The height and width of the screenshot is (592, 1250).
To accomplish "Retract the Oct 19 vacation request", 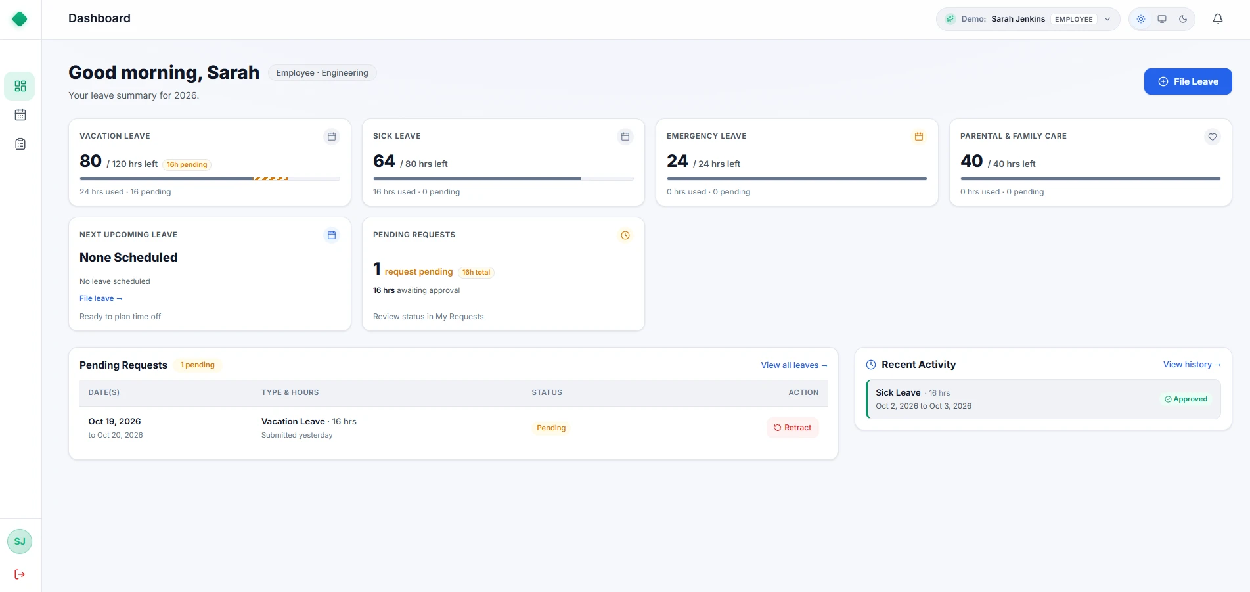I will click(x=792, y=428).
